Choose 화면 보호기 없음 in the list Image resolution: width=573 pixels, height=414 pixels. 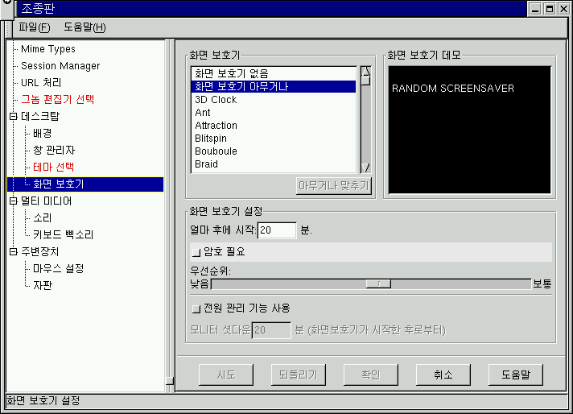(x=274, y=73)
